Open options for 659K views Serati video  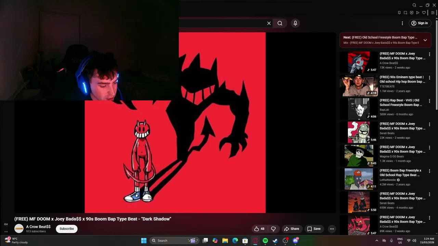point(429,194)
